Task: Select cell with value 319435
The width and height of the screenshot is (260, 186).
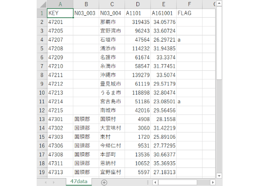Action: [x=138, y=22]
